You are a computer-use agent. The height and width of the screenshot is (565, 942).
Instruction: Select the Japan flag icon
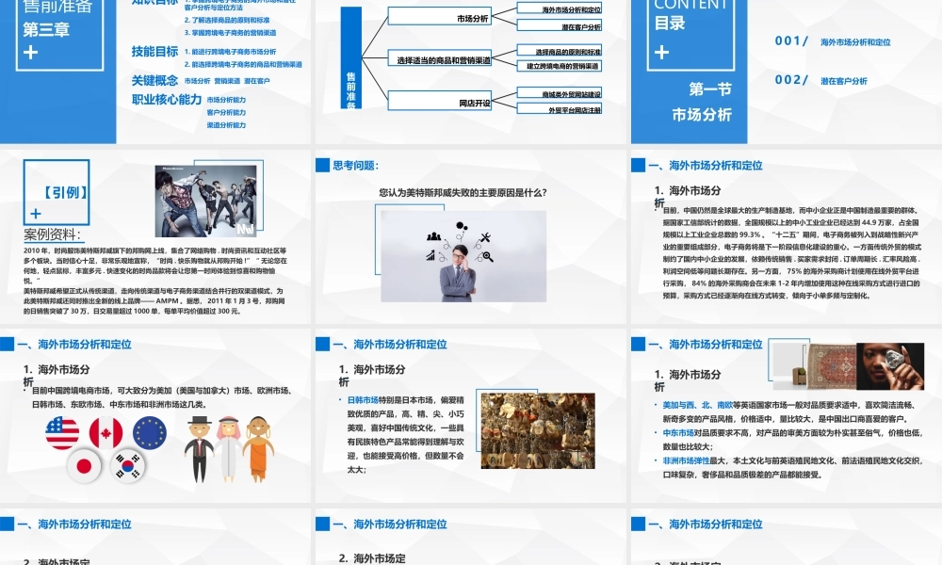pyautogui.click(x=86, y=464)
